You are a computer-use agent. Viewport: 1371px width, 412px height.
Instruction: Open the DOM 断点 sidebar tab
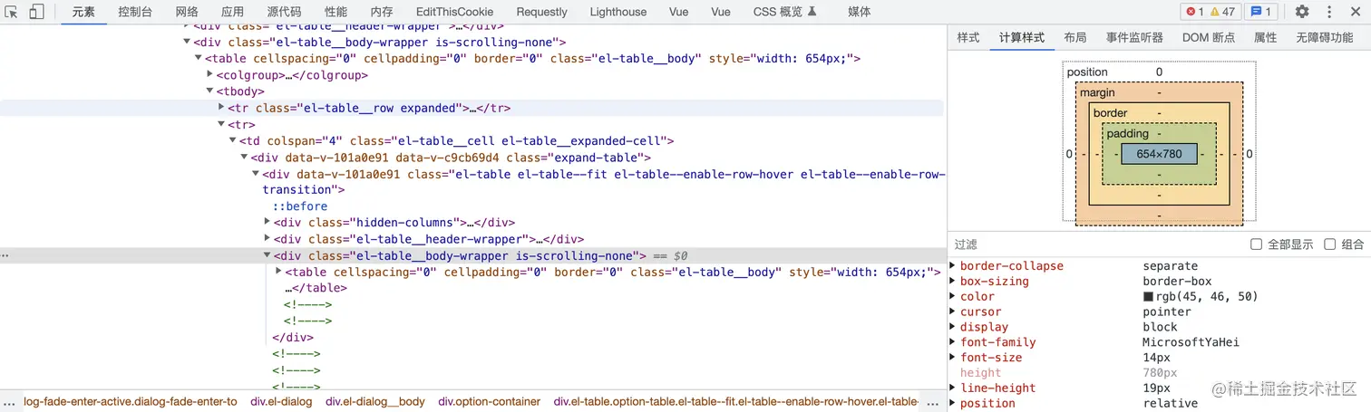(x=1209, y=37)
